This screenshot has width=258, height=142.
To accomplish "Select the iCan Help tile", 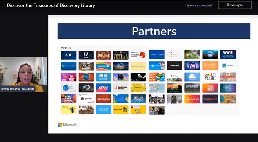I will [x=138, y=99].
